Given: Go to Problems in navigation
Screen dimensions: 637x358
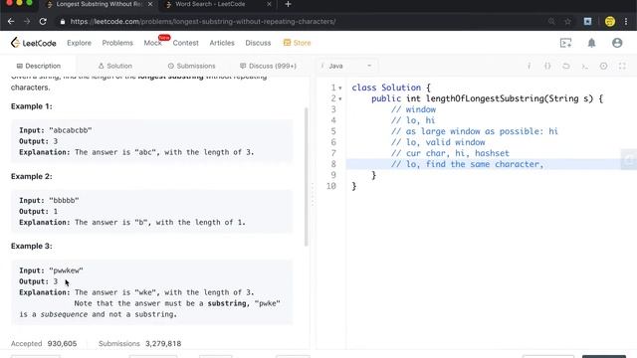Looking at the screenshot, I should (x=117, y=43).
